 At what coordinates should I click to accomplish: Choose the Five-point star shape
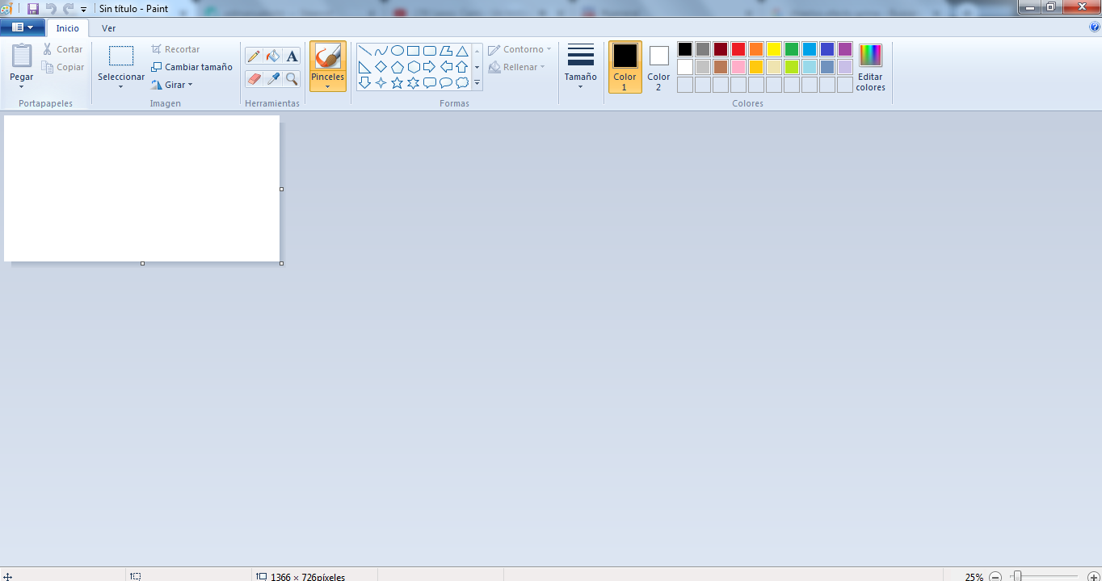[397, 82]
